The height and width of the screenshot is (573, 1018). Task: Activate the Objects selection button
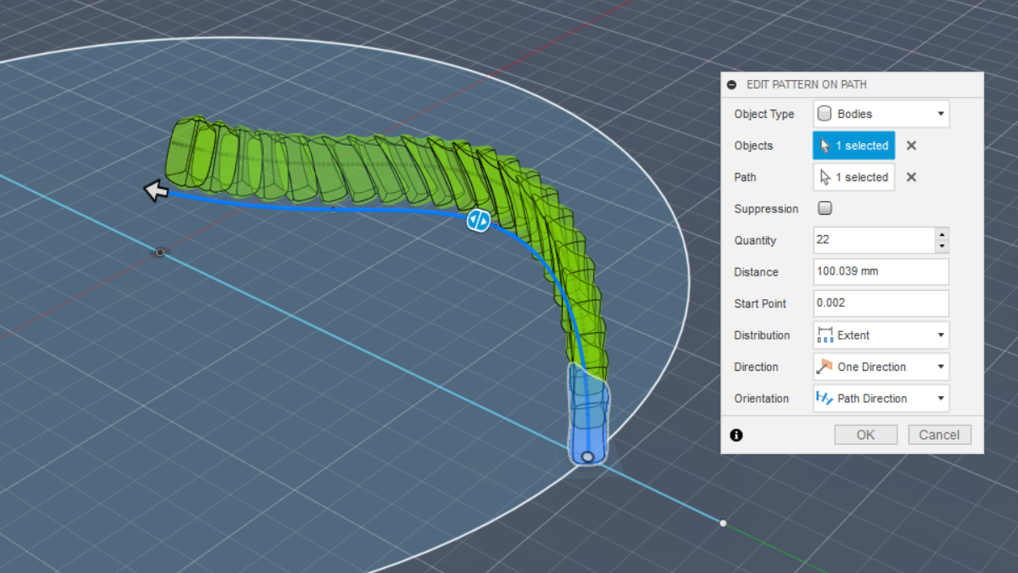click(854, 146)
